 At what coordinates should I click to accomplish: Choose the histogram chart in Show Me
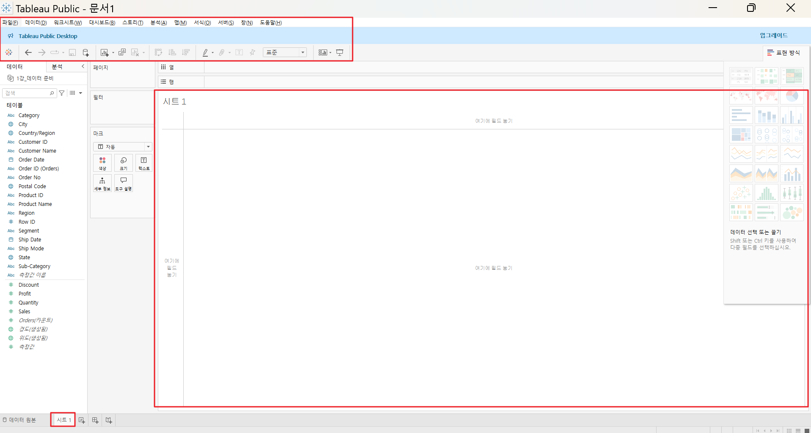pyautogui.click(x=767, y=193)
